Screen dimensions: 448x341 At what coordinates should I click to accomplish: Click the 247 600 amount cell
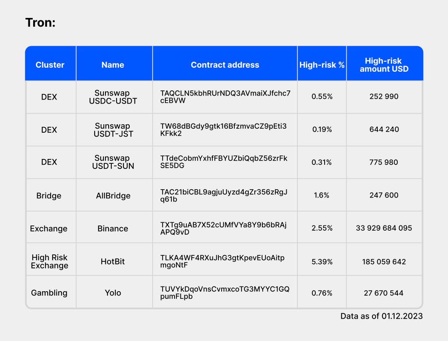click(x=384, y=195)
